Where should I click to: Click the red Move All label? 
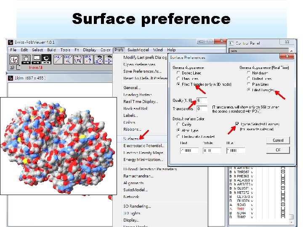(x=36, y=68)
